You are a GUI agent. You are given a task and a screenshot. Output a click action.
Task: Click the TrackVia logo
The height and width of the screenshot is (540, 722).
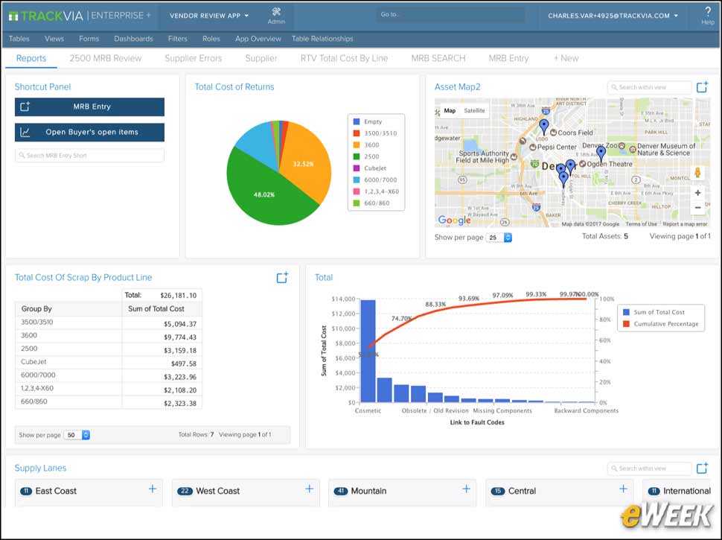45,16
